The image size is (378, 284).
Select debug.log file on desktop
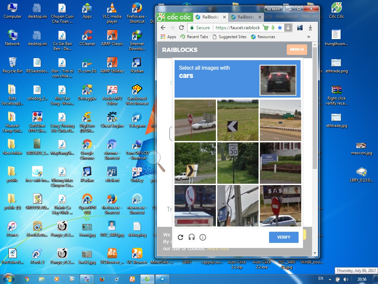coord(137,229)
